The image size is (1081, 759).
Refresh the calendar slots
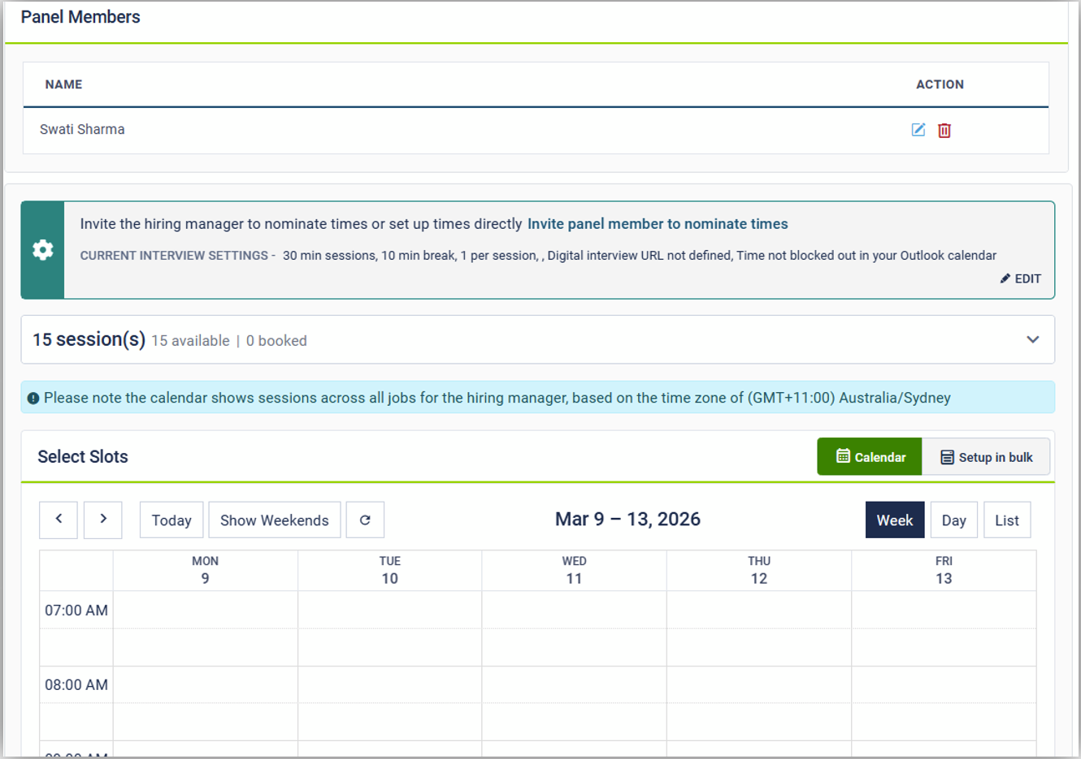click(x=365, y=520)
